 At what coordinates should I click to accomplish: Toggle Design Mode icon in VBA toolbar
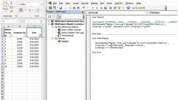pos(105,8)
